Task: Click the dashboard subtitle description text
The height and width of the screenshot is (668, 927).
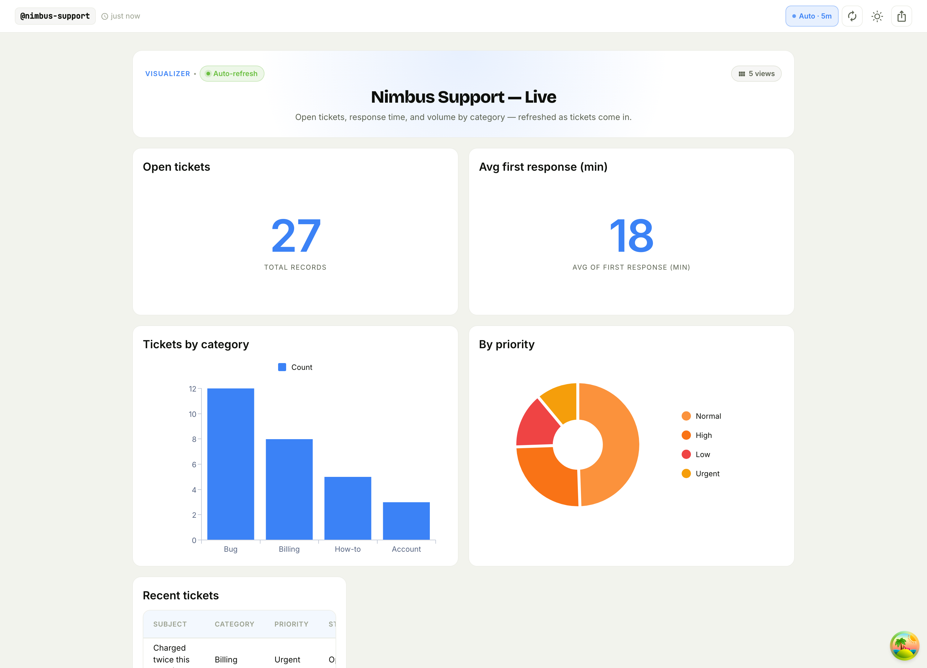Action: 463,117
